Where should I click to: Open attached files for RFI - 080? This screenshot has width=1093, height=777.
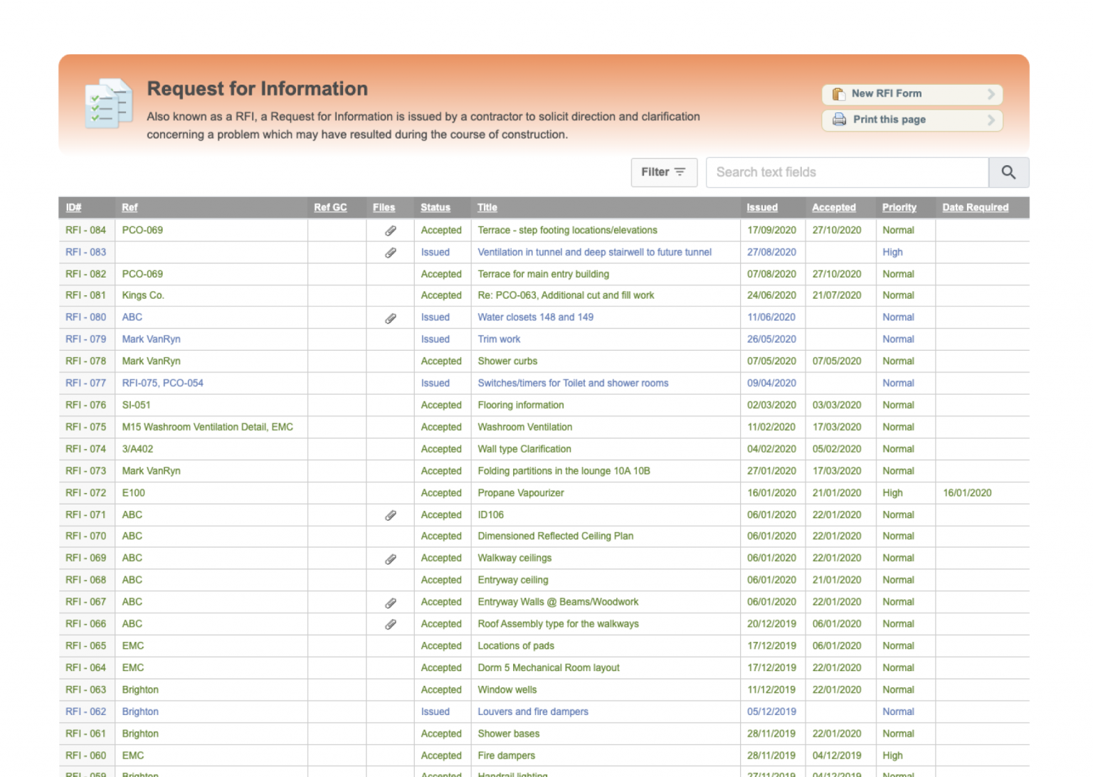coord(390,317)
